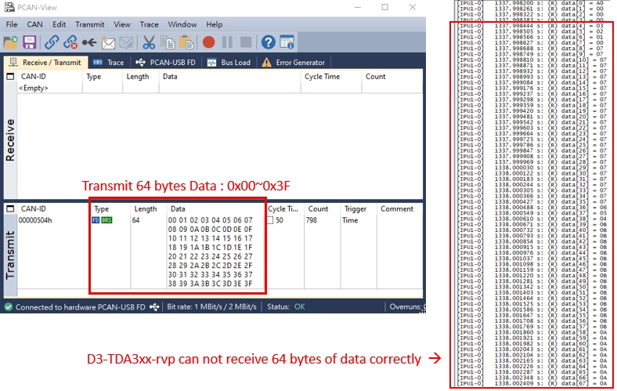Click the Length value 64 in Transmit list
The width and height of the screenshot is (617, 391).
coord(135,220)
